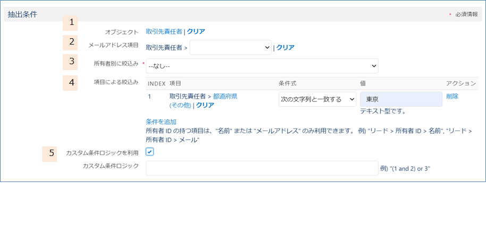The height and width of the screenshot is (225, 486).
Task: Clear the メールアドレス項目 field
Action: (x=285, y=47)
